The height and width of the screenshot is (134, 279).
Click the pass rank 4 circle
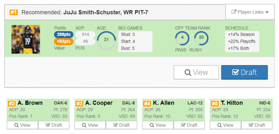(x=182, y=38)
